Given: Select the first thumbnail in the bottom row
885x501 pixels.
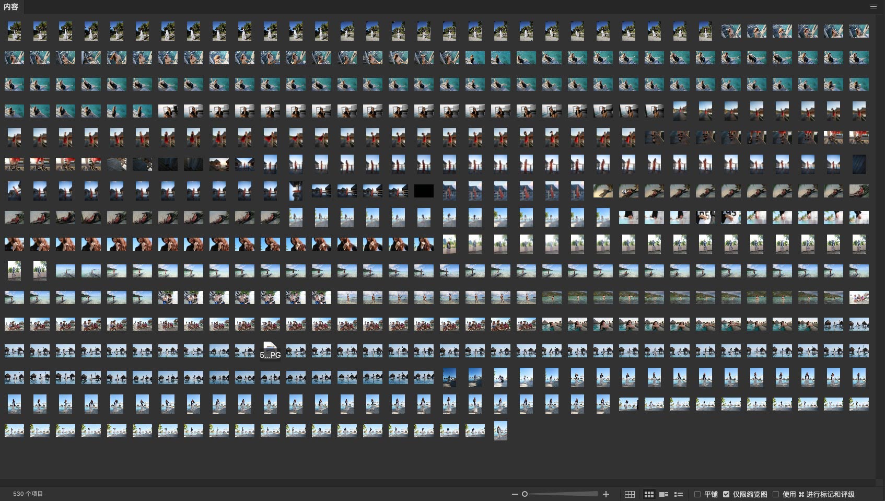Looking at the screenshot, I should (x=14, y=431).
